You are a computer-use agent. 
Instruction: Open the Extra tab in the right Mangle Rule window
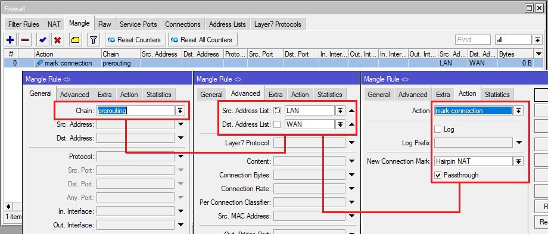pos(443,95)
